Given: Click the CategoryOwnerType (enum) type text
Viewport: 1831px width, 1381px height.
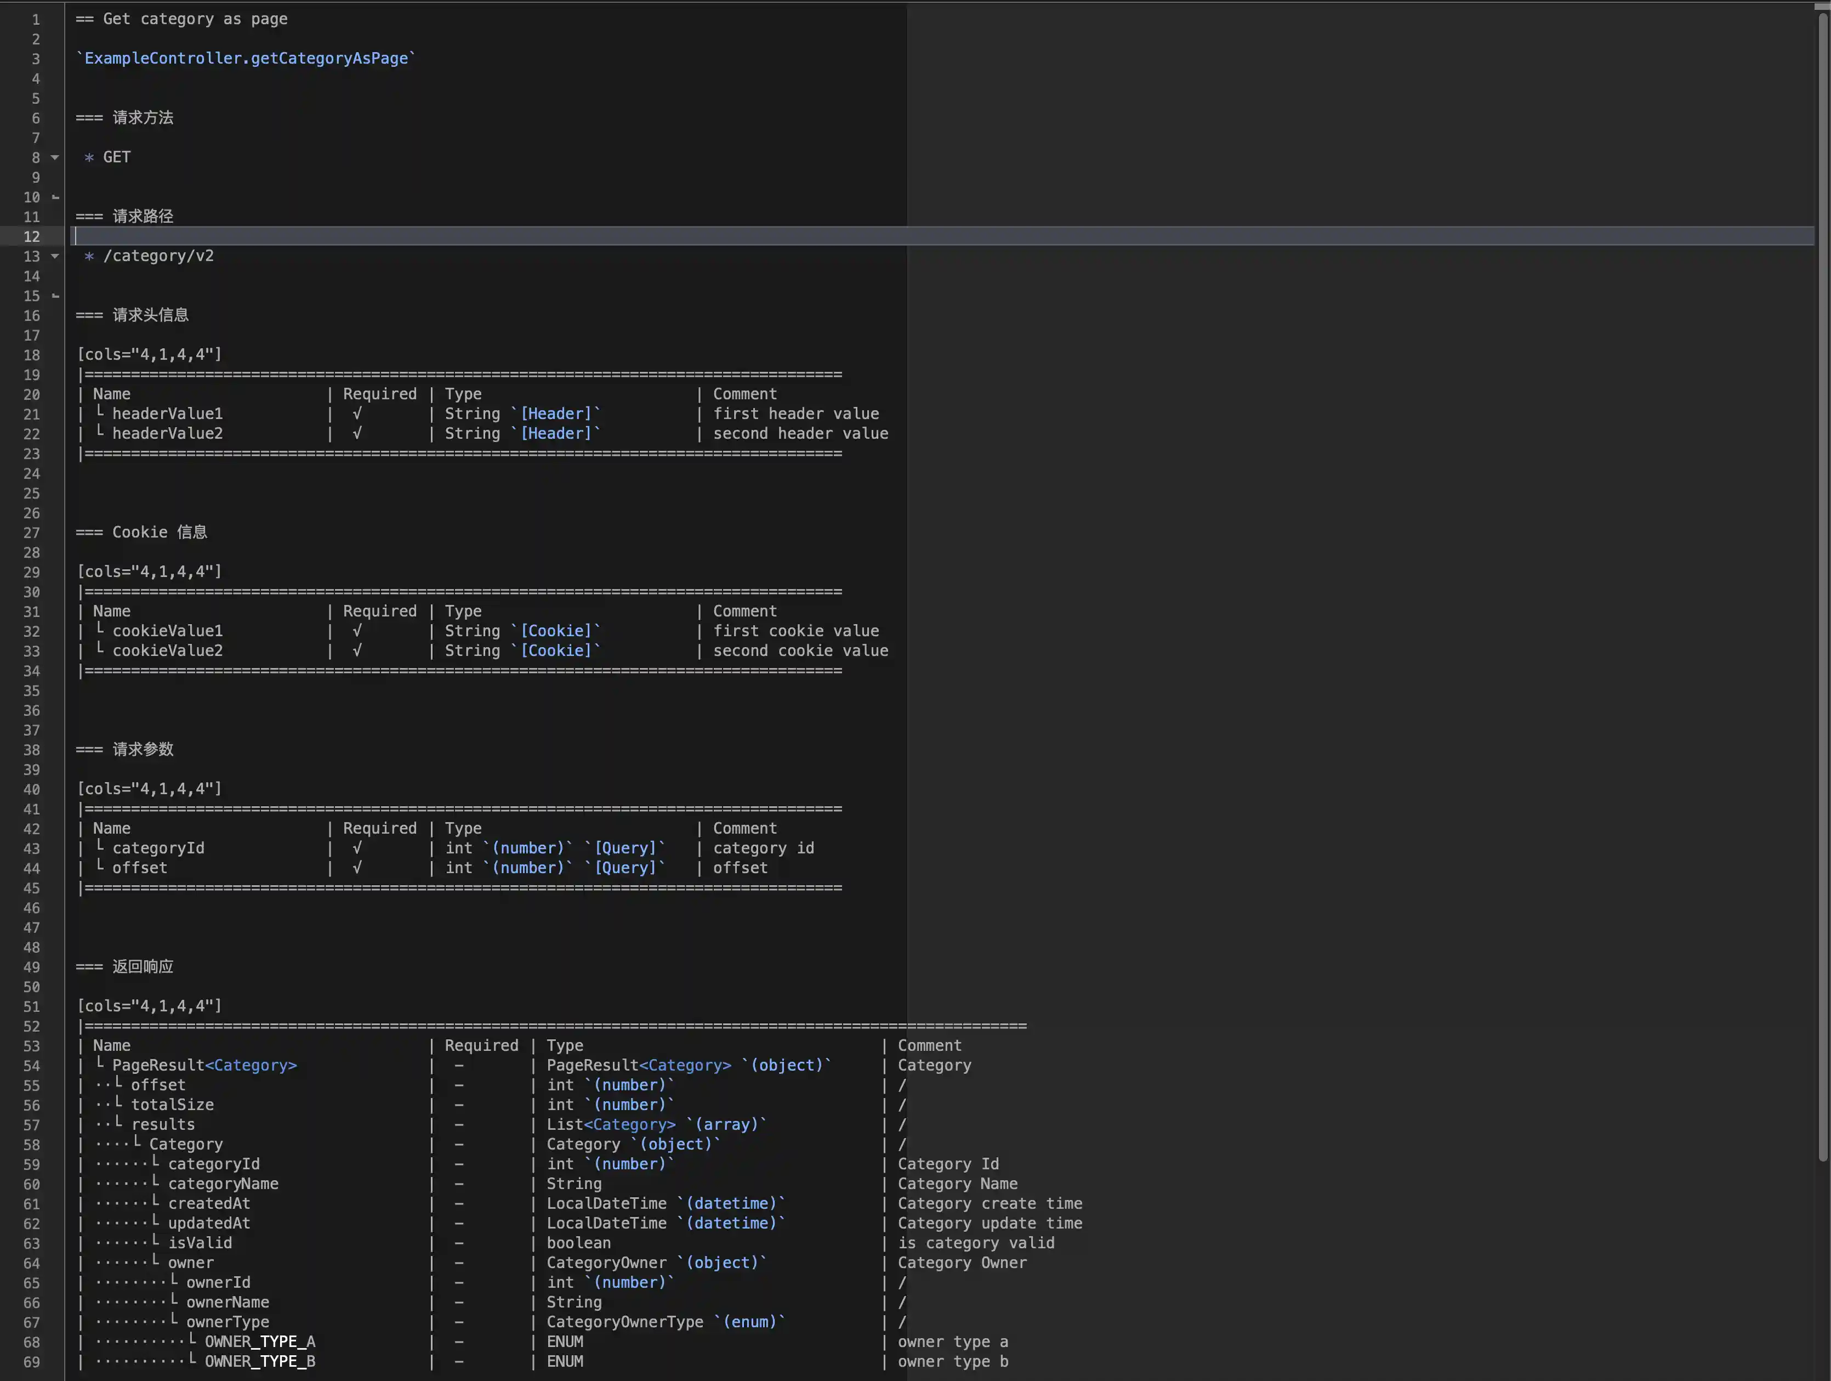Looking at the screenshot, I should tap(664, 1322).
